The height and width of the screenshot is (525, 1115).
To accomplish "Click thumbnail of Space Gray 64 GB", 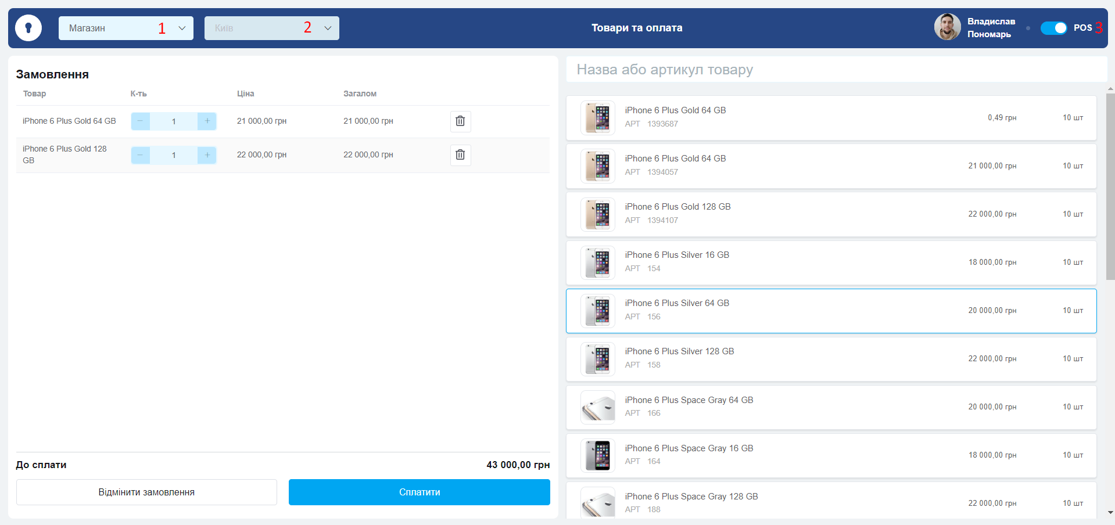I will coord(598,407).
